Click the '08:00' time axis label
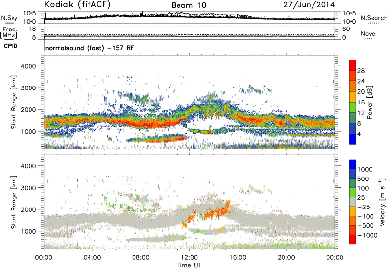Image resolution: width=387 pixels, height=268 pixels. (x=141, y=258)
